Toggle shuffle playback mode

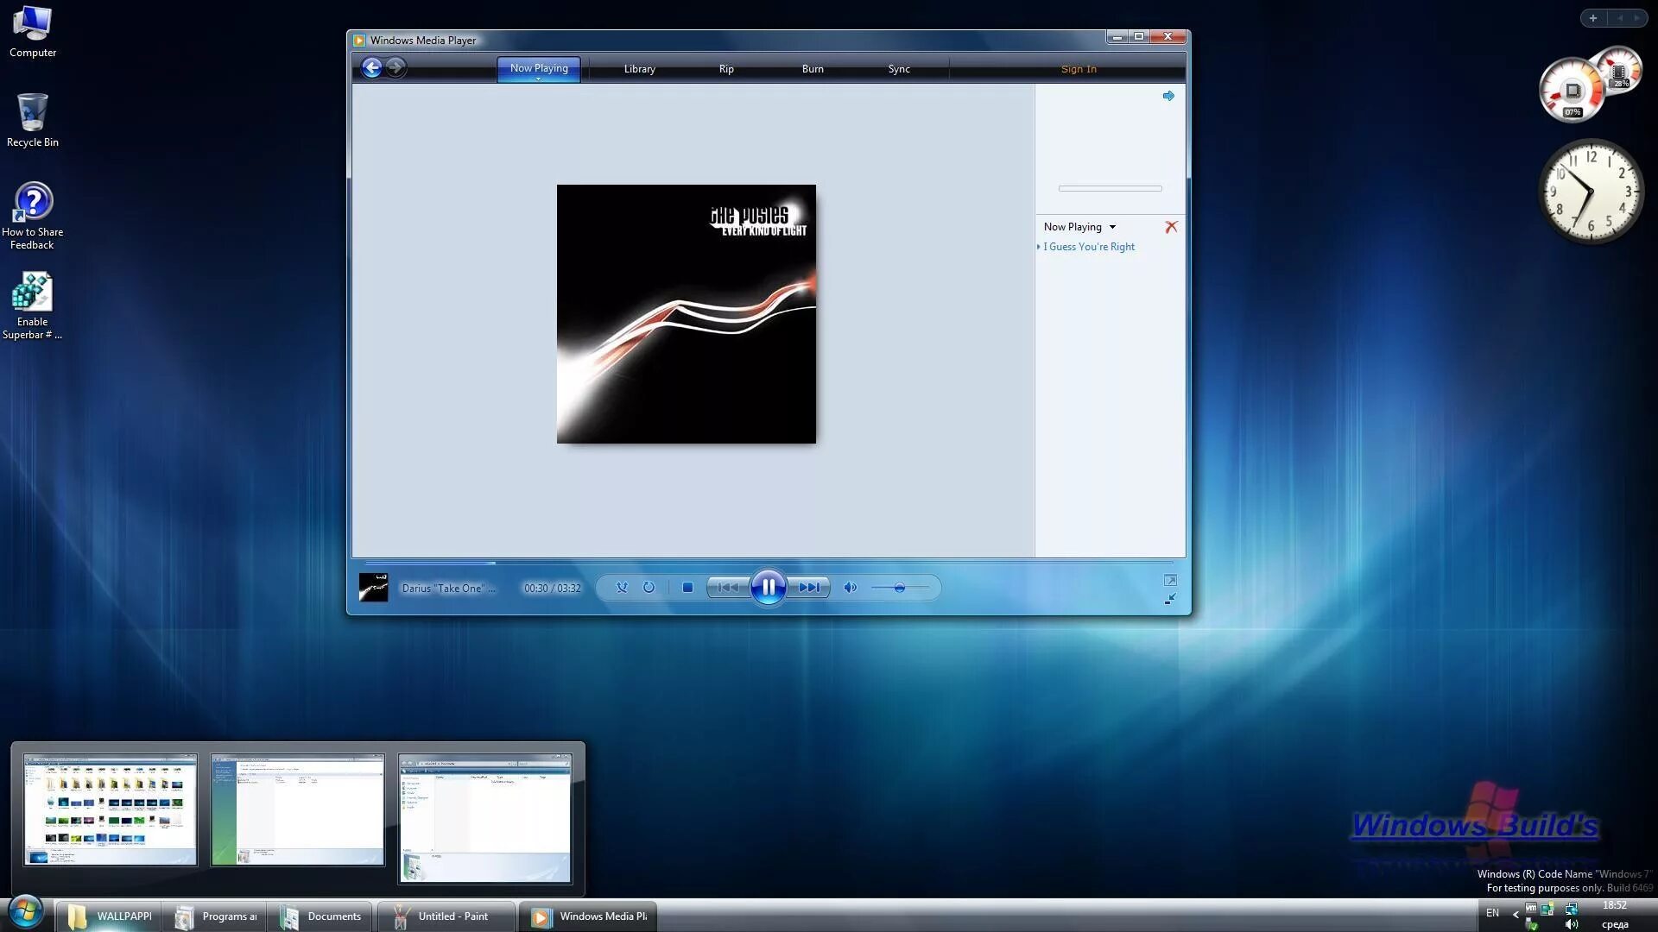coord(622,588)
